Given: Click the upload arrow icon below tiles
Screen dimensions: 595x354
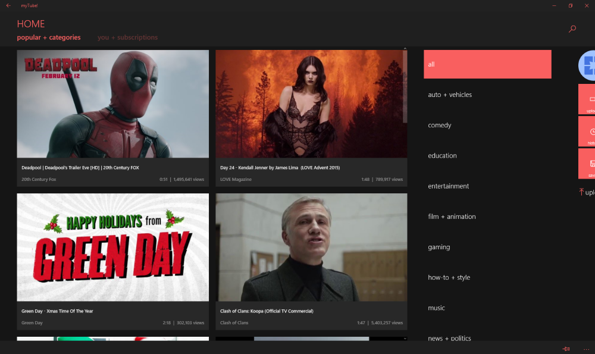Looking at the screenshot, I should pyautogui.click(x=581, y=192).
